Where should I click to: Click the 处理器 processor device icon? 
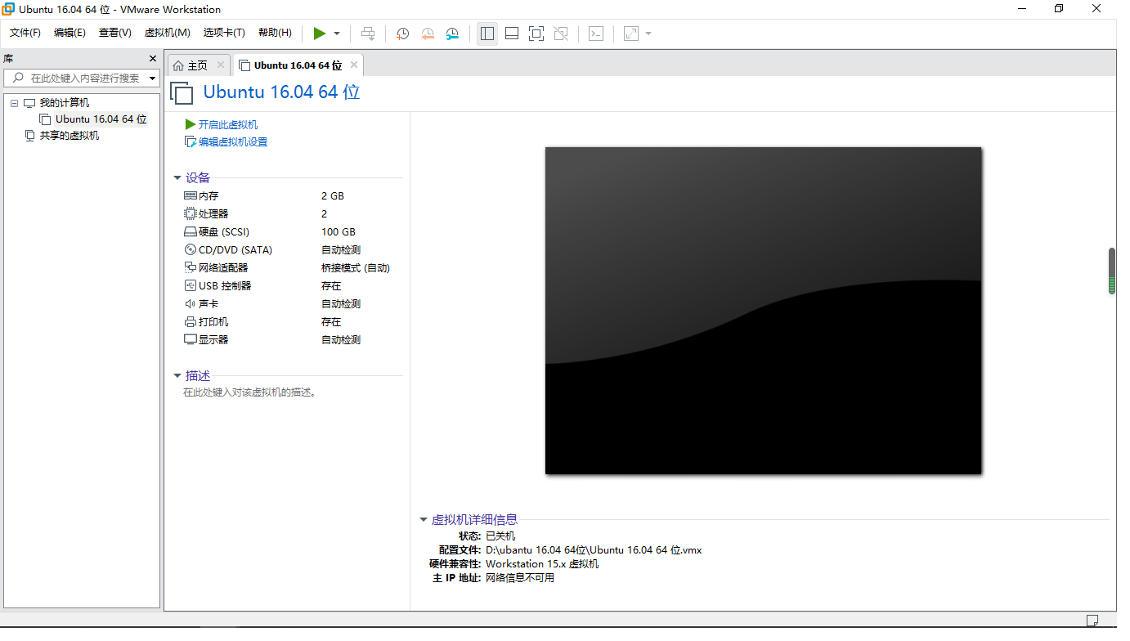pyautogui.click(x=191, y=214)
